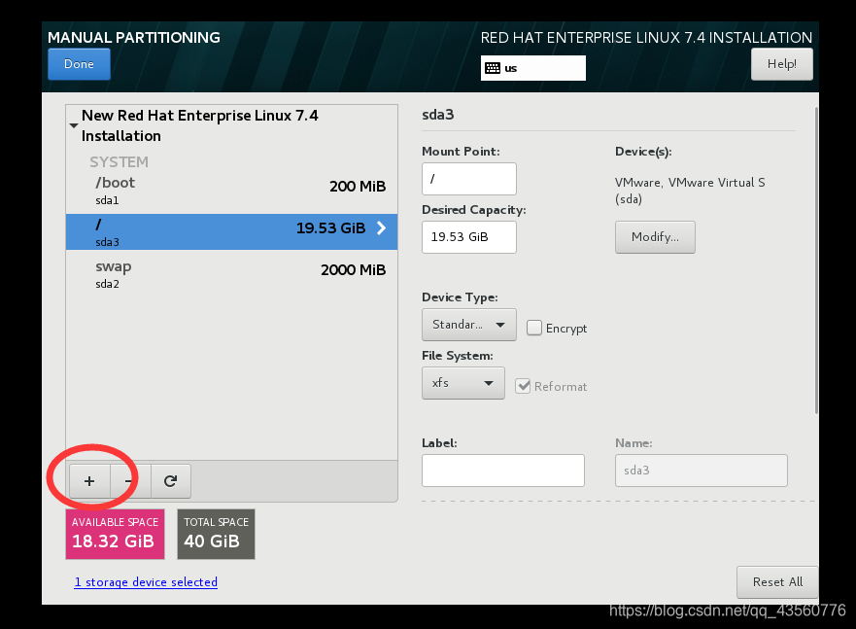Select the / sda3 partition row

pyautogui.click(x=231, y=232)
